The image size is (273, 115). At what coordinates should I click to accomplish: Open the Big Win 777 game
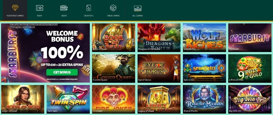tap(250, 99)
